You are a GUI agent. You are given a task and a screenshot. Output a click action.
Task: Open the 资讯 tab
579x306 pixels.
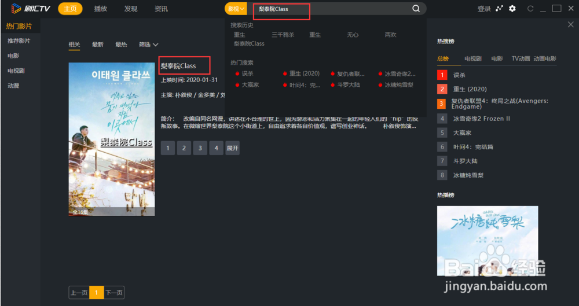[x=161, y=9]
